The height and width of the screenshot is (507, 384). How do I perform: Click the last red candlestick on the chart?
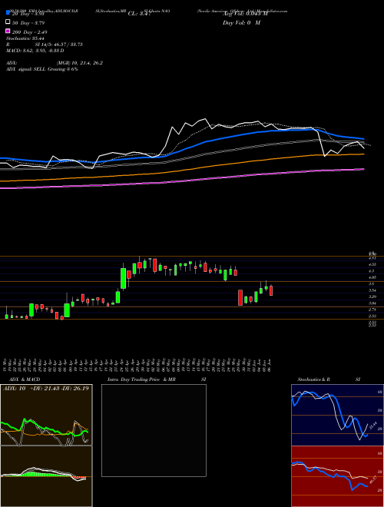pyautogui.click(x=271, y=290)
